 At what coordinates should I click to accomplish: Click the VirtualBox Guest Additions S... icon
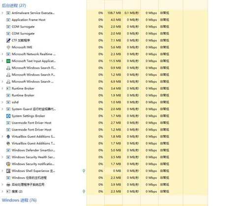tap(8, 137)
